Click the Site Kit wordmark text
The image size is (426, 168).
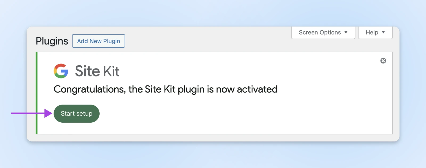pos(97,71)
